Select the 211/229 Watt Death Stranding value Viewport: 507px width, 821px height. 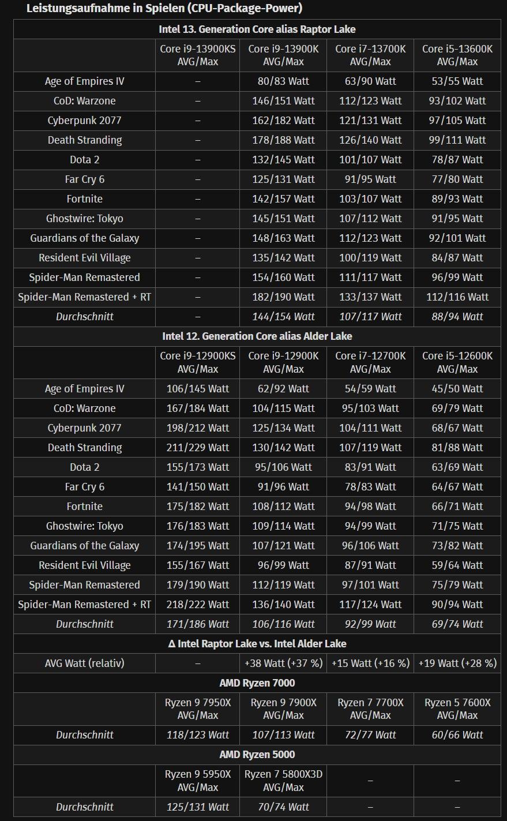[197, 448]
